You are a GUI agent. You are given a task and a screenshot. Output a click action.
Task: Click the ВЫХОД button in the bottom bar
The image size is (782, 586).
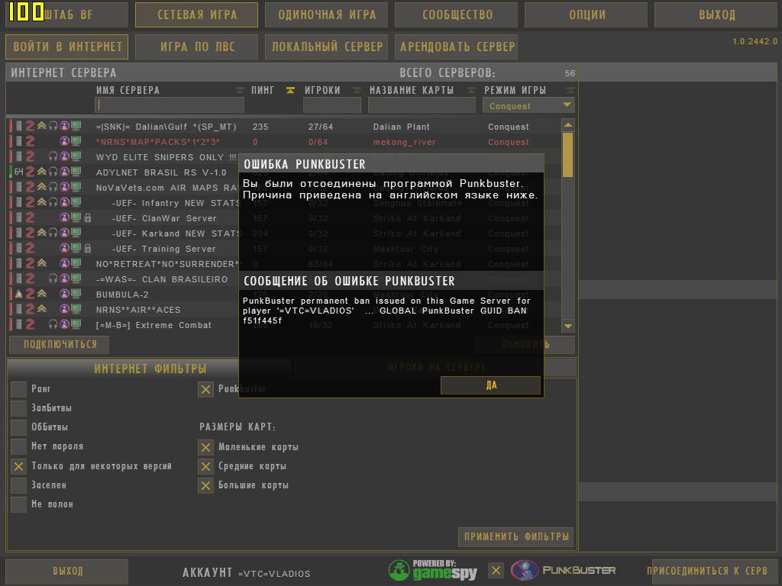67,571
